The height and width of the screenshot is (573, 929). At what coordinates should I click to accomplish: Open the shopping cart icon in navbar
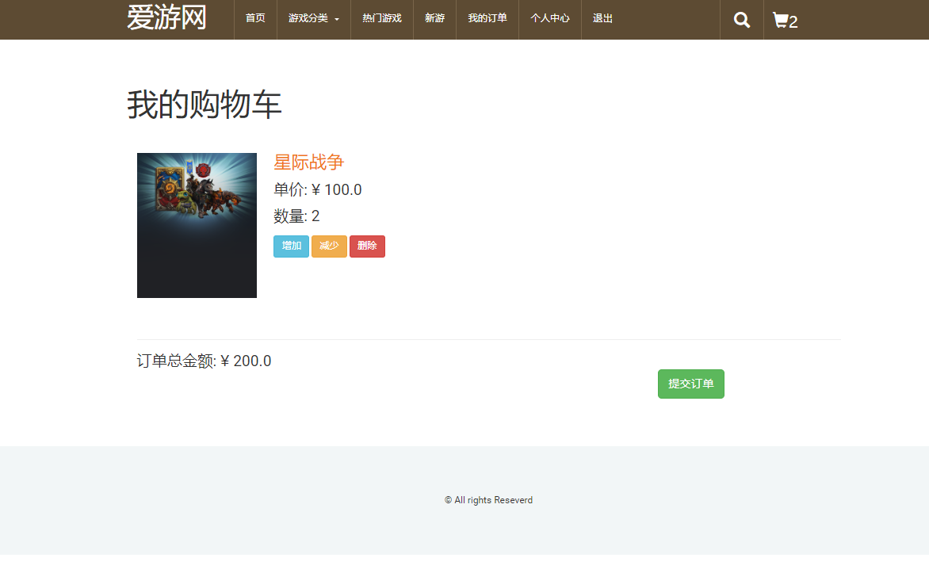(784, 21)
